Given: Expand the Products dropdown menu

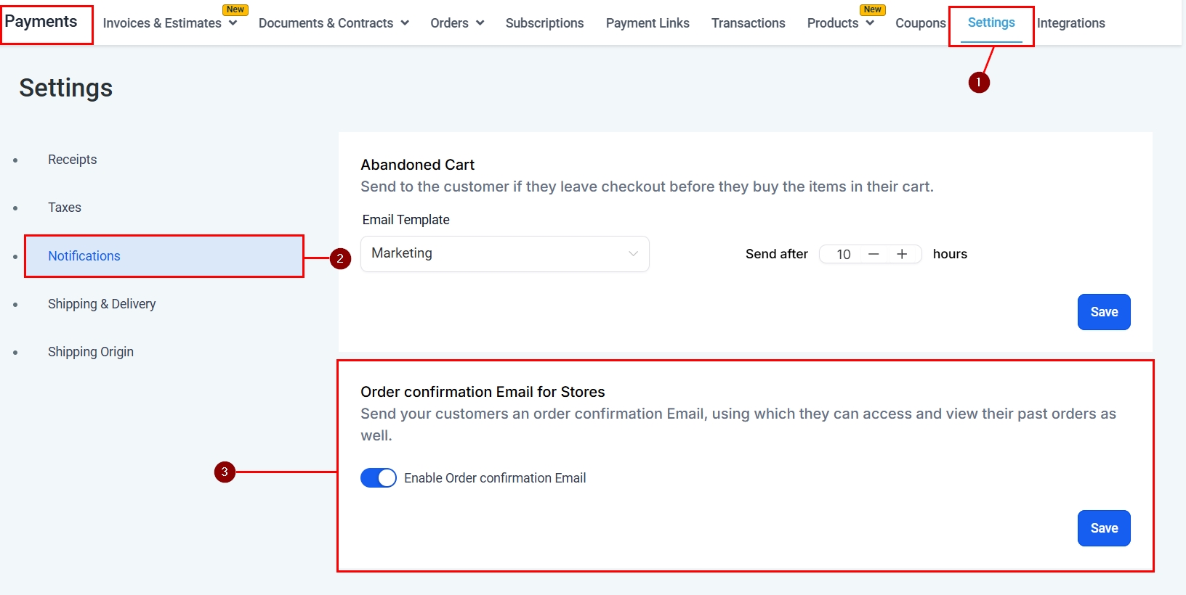Looking at the screenshot, I should click(840, 23).
